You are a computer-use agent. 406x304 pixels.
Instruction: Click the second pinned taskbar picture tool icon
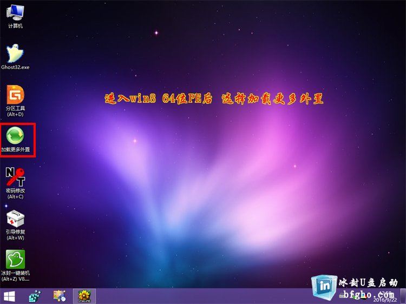pos(60,296)
